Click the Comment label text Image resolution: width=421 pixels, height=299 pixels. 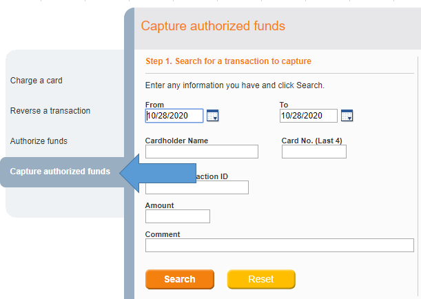(163, 234)
